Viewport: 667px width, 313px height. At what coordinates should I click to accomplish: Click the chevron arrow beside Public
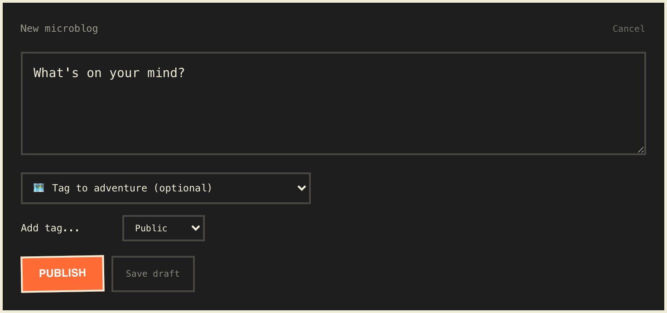coord(196,228)
